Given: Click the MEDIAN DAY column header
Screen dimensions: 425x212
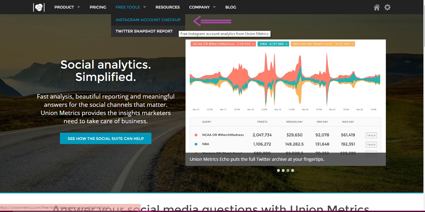Looking at the screenshot, I should coord(294,122).
